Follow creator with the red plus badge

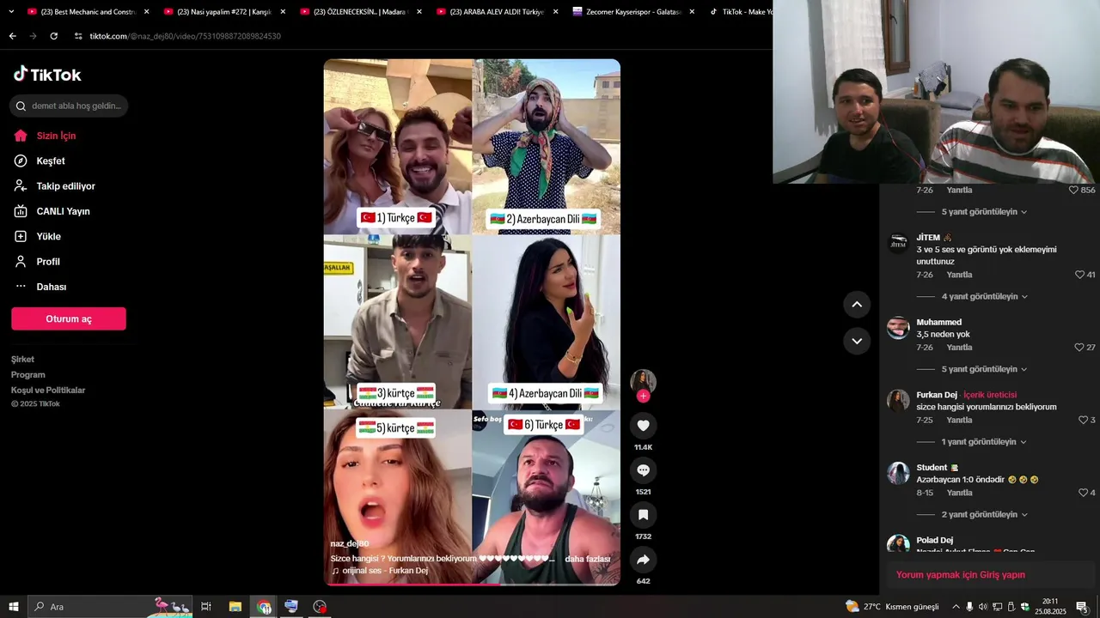coord(643,396)
